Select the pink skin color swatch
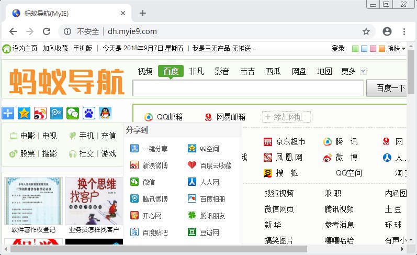 pos(373,49)
